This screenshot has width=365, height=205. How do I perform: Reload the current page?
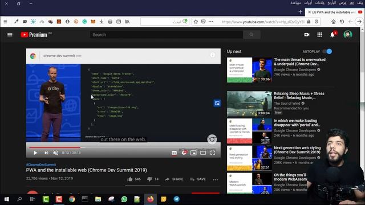tap(342, 22)
